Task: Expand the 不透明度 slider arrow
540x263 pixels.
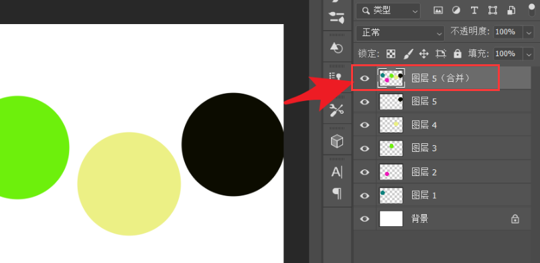Action: pos(529,33)
